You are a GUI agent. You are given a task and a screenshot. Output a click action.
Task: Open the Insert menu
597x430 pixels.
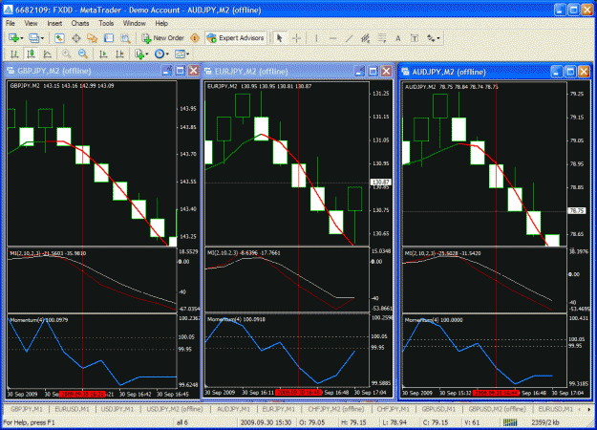54,23
